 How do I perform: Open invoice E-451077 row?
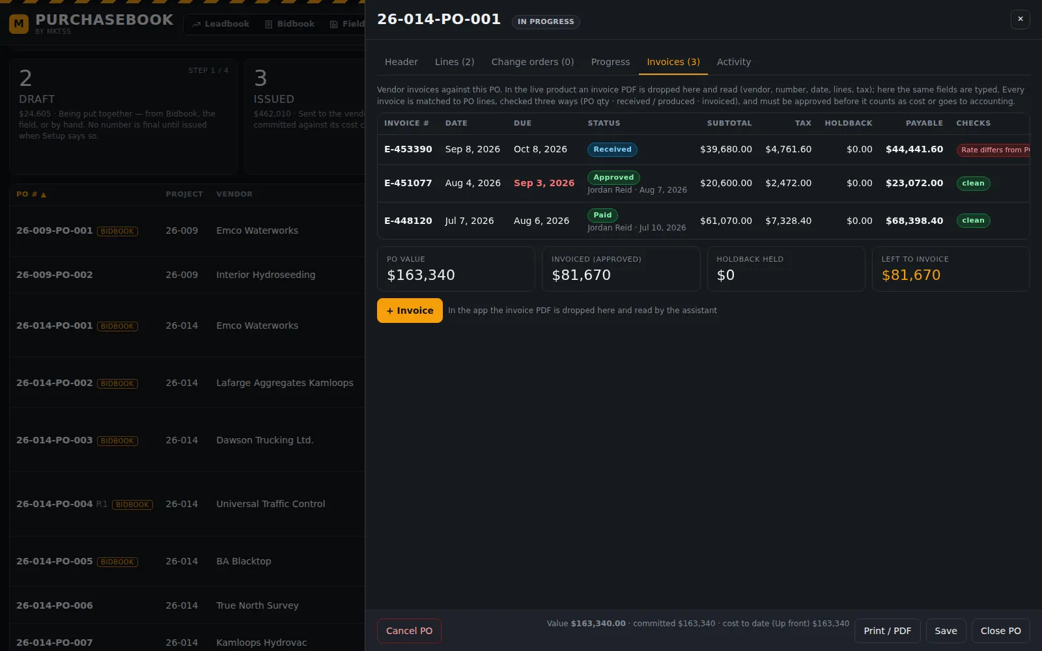(703, 183)
